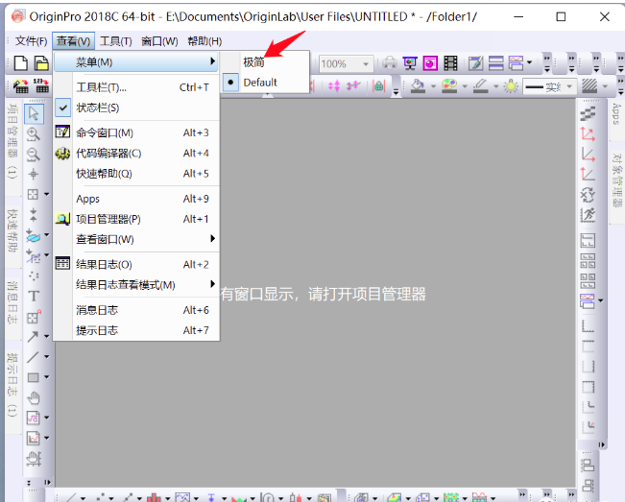This screenshot has height=502, width=625.
Task: Open 结果日志(O) from the menu
Action: (136, 264)
